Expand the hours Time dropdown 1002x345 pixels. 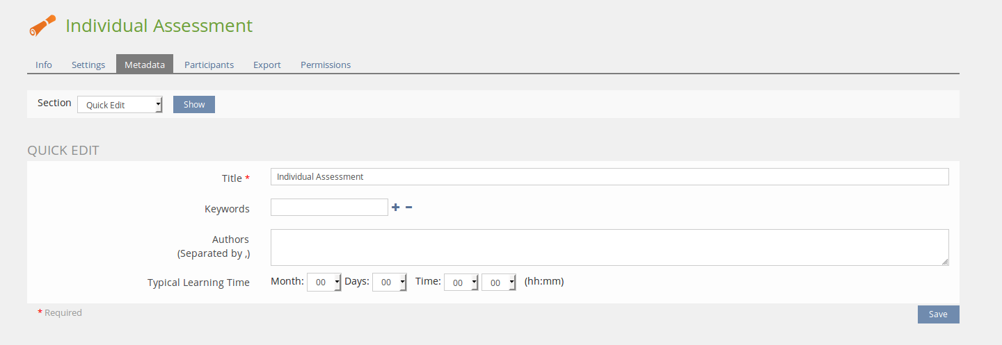(x=461, y=282)
